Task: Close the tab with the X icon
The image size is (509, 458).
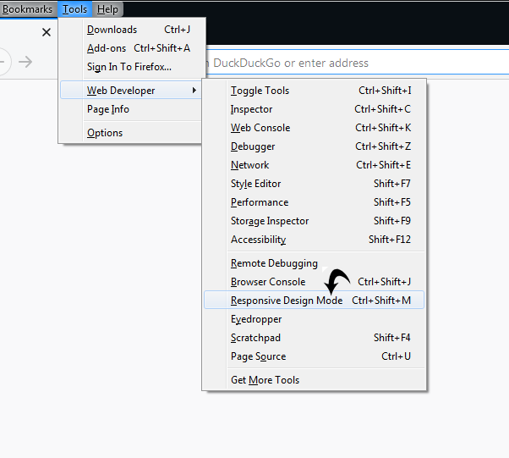Action: tap(47, 32)
